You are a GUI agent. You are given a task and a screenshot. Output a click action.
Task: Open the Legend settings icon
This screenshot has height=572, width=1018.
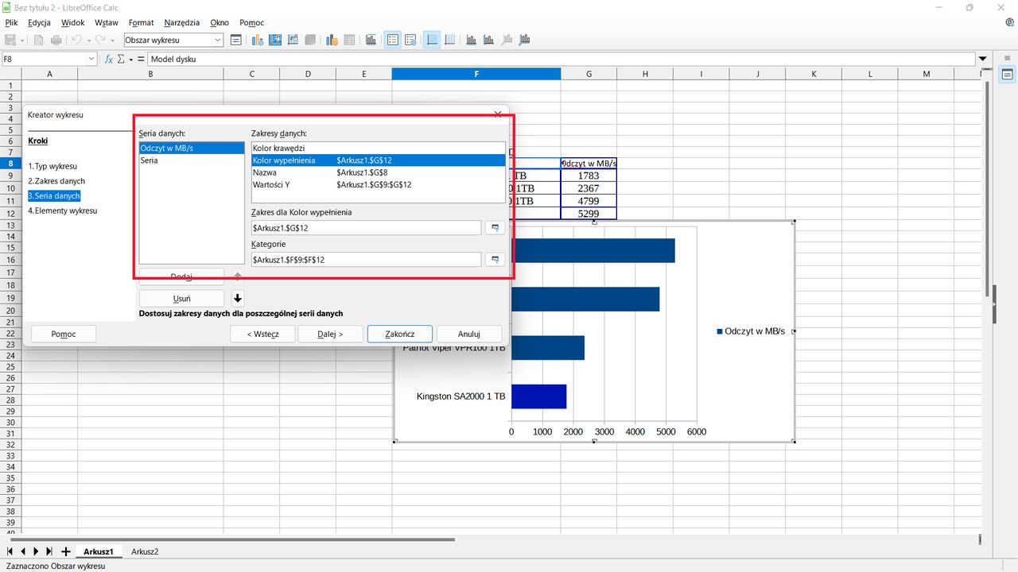411,40
